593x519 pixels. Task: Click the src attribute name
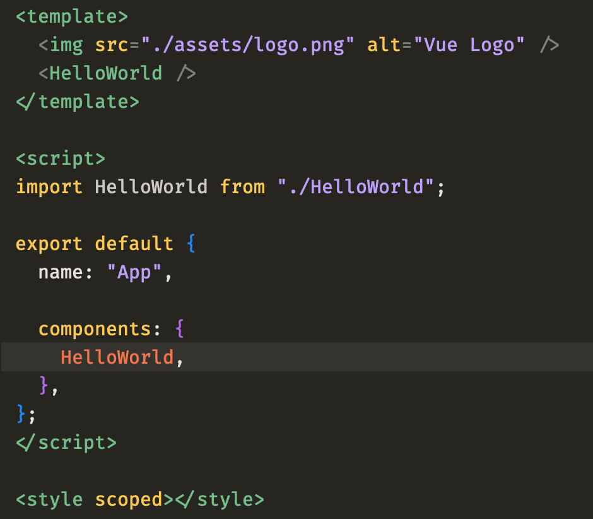[x=112, y=45]
